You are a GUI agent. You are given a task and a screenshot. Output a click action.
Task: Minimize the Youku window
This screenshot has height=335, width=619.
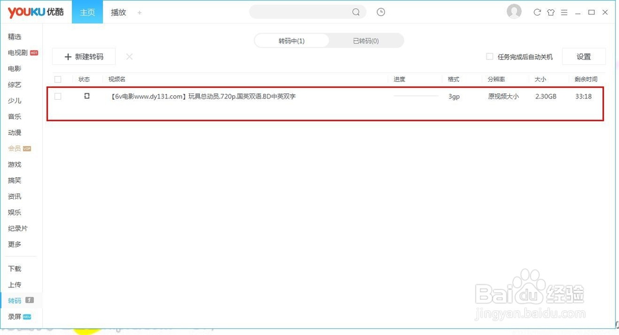click(x=578, y=12)
